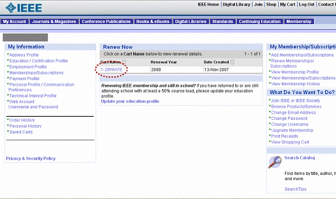This screenshot has width=336, height=199.
Task: Click date cell 13-Nov-2007
Action: tap(216, 70)
